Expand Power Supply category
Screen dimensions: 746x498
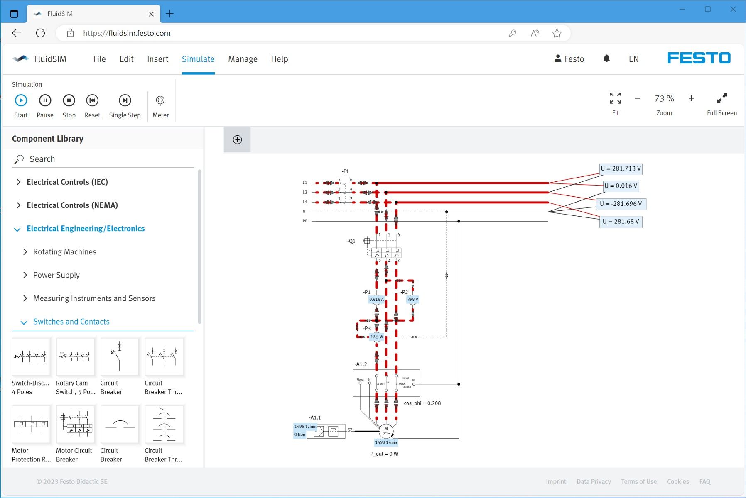[51, 275]
